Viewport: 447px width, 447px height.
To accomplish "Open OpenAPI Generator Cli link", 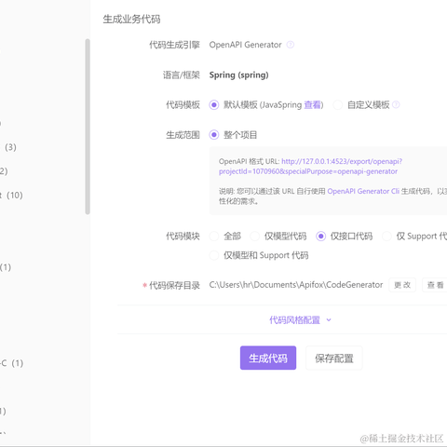I will pos(363,191).
